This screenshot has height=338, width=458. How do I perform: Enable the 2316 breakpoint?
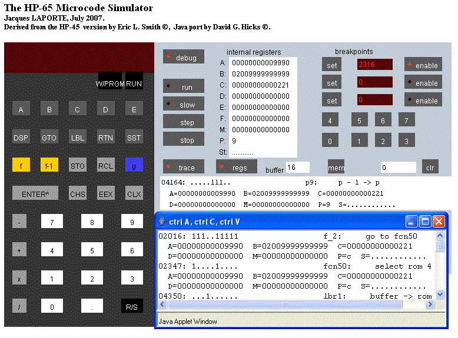[x=423, y=65]
